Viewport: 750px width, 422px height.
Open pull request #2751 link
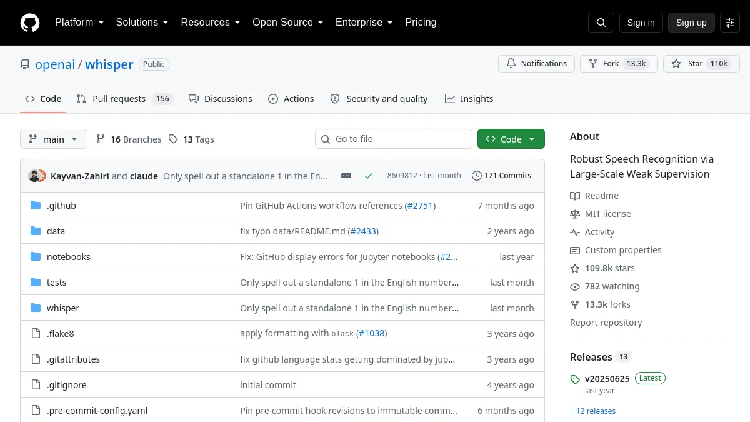coord(420,206)
